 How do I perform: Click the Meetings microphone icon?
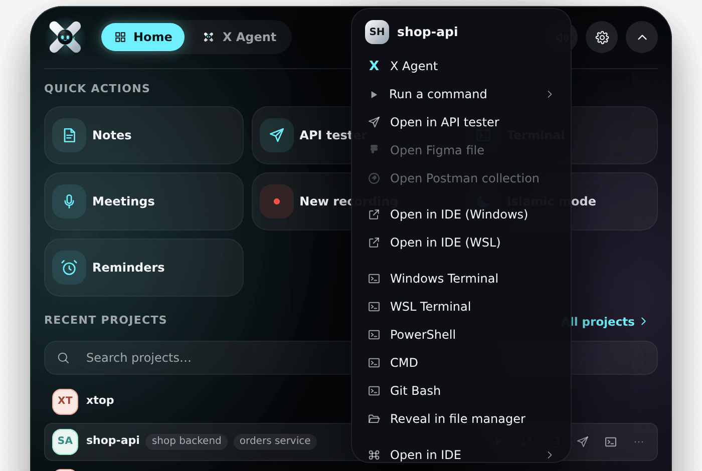click(69, 201)
